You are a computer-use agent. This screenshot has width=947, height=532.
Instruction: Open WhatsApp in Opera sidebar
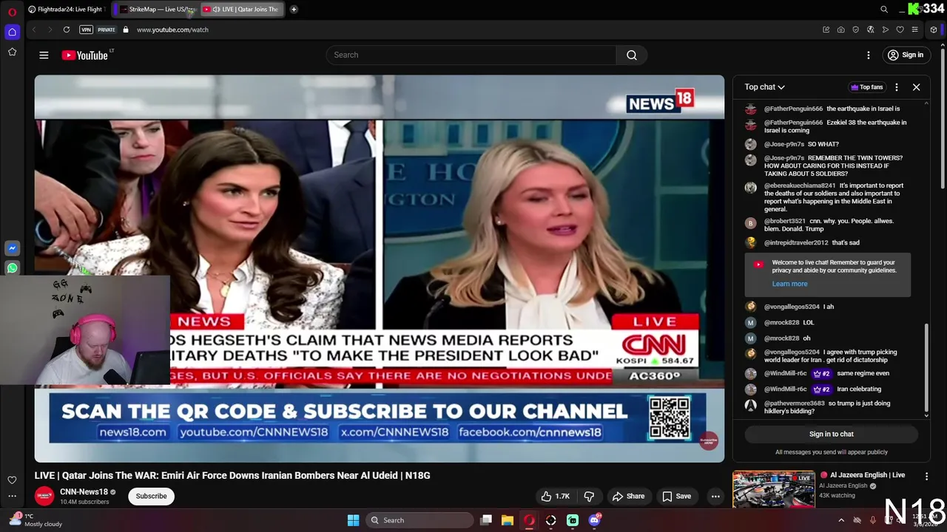tap(12, 268)
